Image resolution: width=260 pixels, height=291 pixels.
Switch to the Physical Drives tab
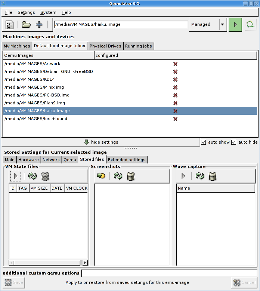pos(105,46)
